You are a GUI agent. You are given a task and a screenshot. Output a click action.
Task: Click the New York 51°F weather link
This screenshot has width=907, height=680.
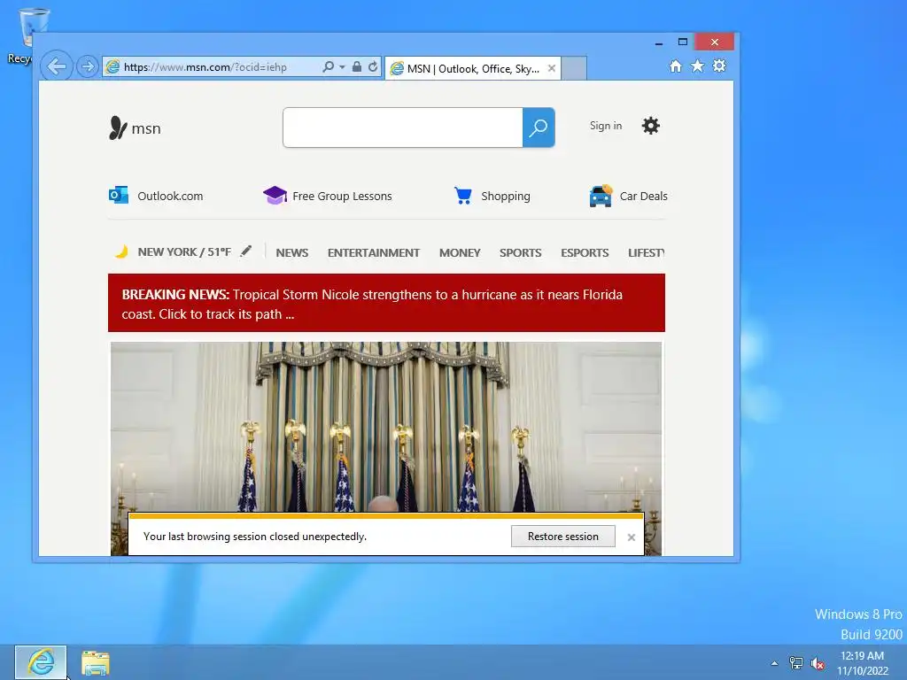[x=184, y=252]
